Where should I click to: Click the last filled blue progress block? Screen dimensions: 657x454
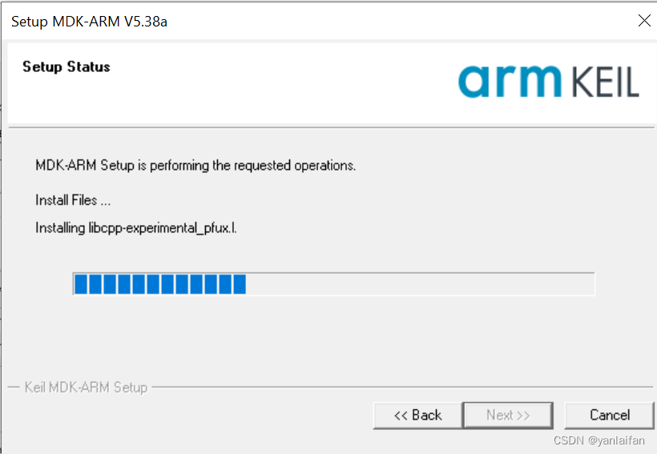239,284
